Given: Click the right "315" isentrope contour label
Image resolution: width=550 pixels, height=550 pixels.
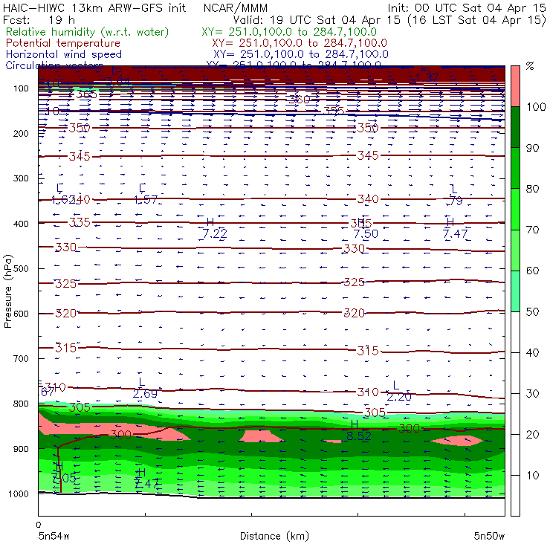Looking at the screenshot, I should [368, 350].
